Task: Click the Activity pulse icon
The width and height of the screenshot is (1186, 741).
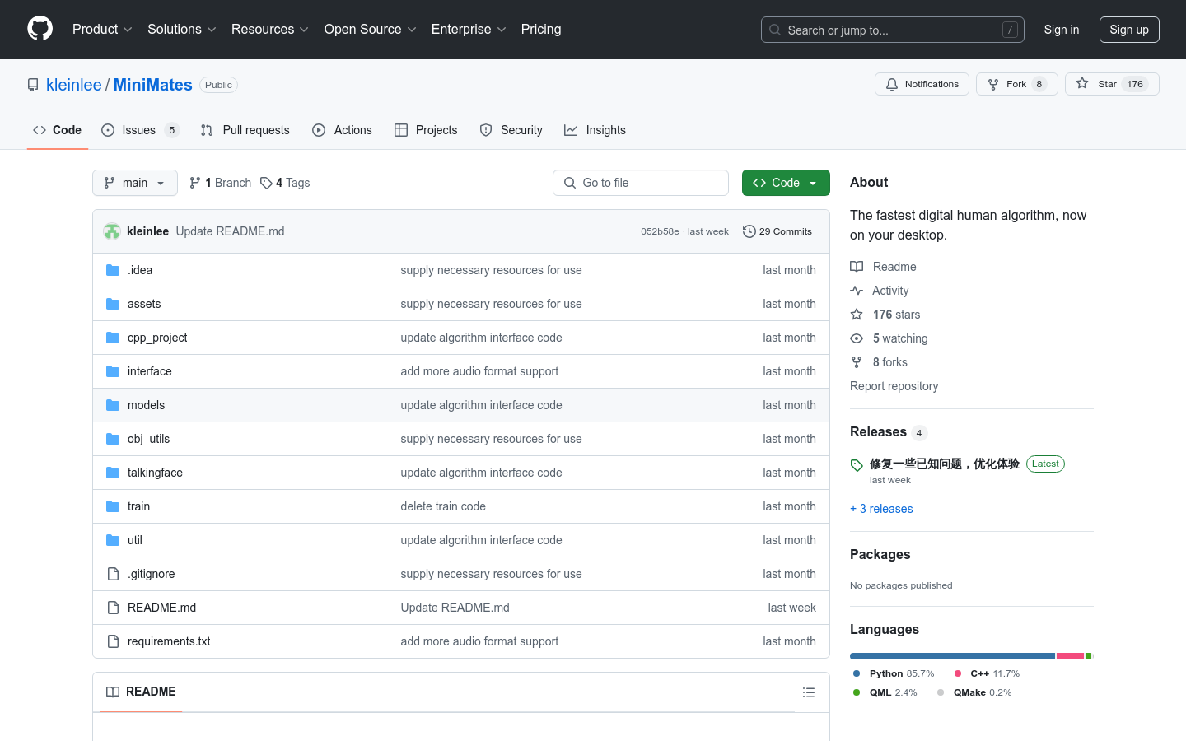Action: [x=857, y=291]
